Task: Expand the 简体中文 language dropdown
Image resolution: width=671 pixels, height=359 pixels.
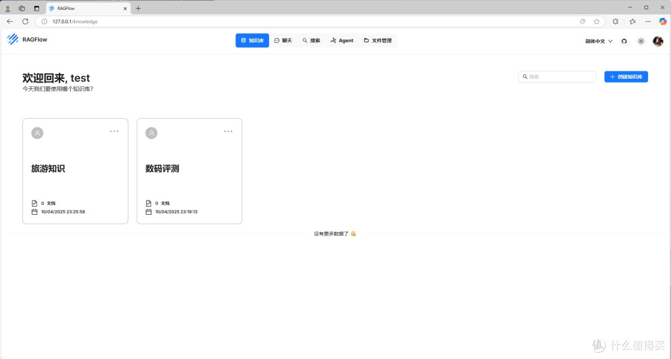Action: coord(599,41)
